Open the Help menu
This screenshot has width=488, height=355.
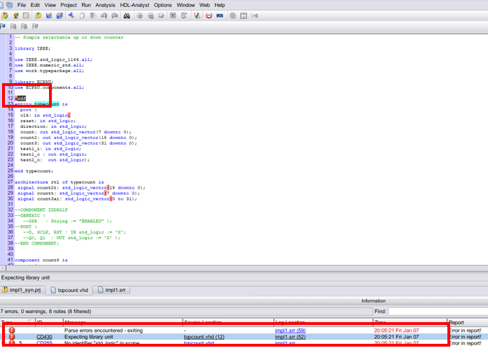219,5
